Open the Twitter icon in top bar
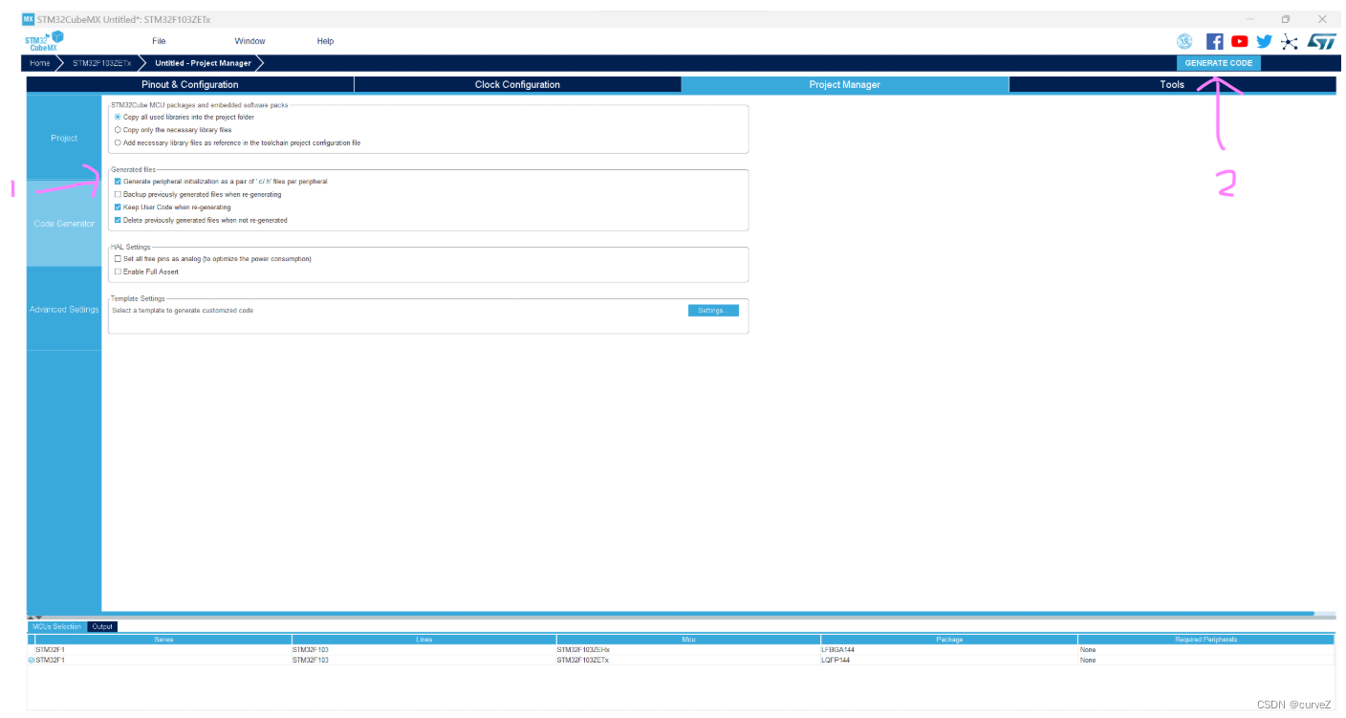The image size is (1346, 718). 1265,41
